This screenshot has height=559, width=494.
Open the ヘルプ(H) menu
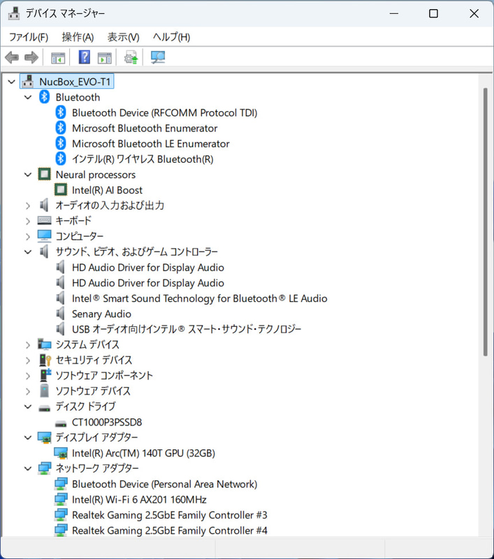(x=171, y=37)
